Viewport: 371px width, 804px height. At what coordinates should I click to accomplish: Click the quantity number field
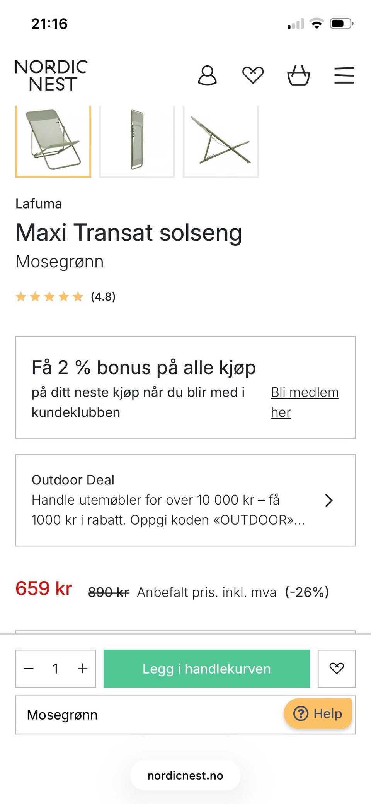56,669
